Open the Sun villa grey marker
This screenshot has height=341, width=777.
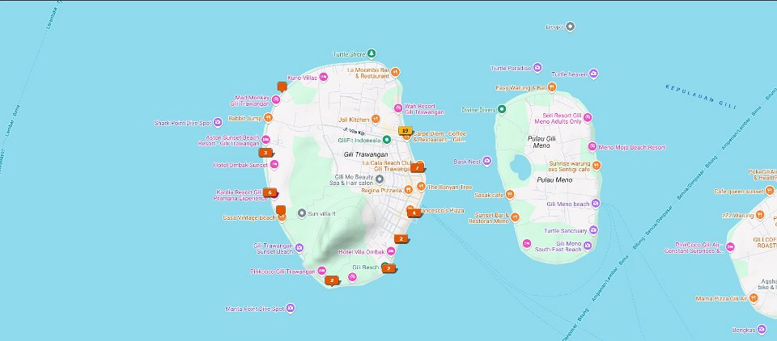302,213
